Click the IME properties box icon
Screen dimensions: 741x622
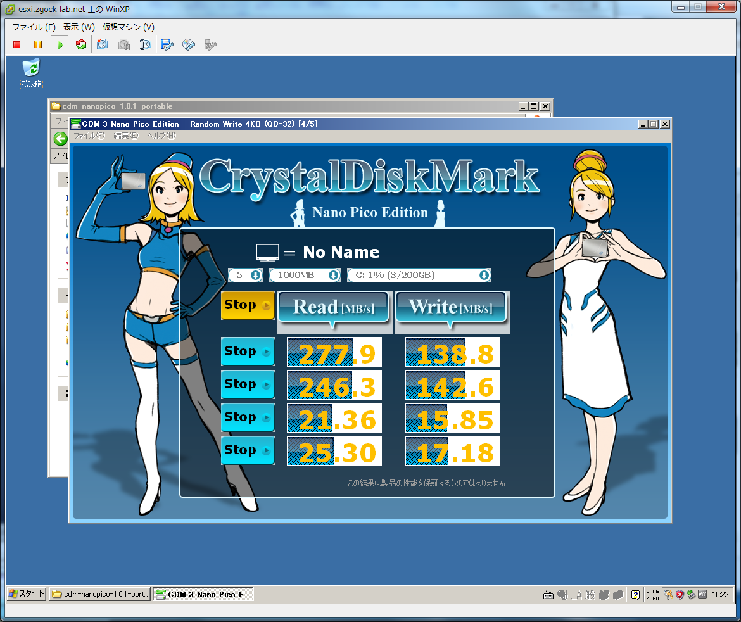(618, 595)
